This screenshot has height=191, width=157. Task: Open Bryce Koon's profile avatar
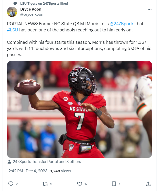pyautogui.click(x=12, y=12)
